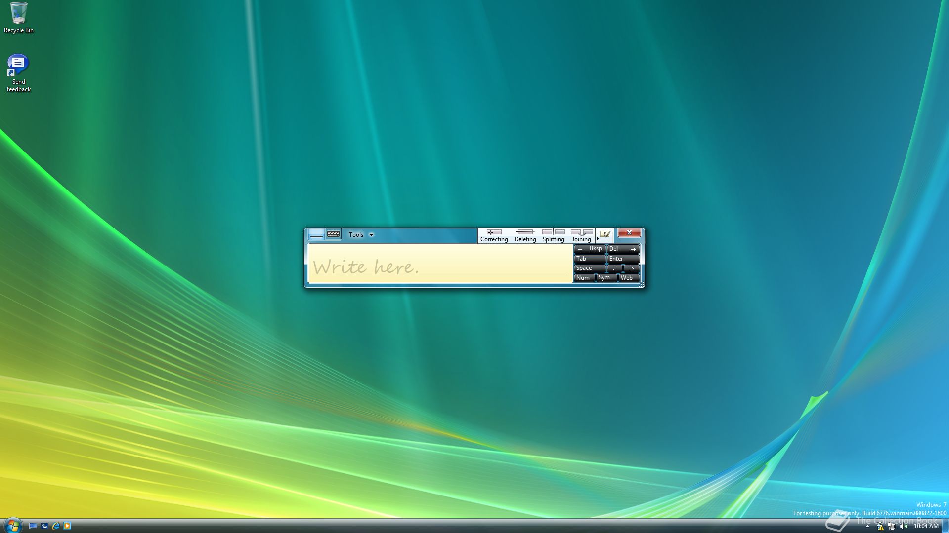Image resolution: width=949 pixels, height=533 pixels.
Task: Play the Deleting gesture demo
Action: 525,236
